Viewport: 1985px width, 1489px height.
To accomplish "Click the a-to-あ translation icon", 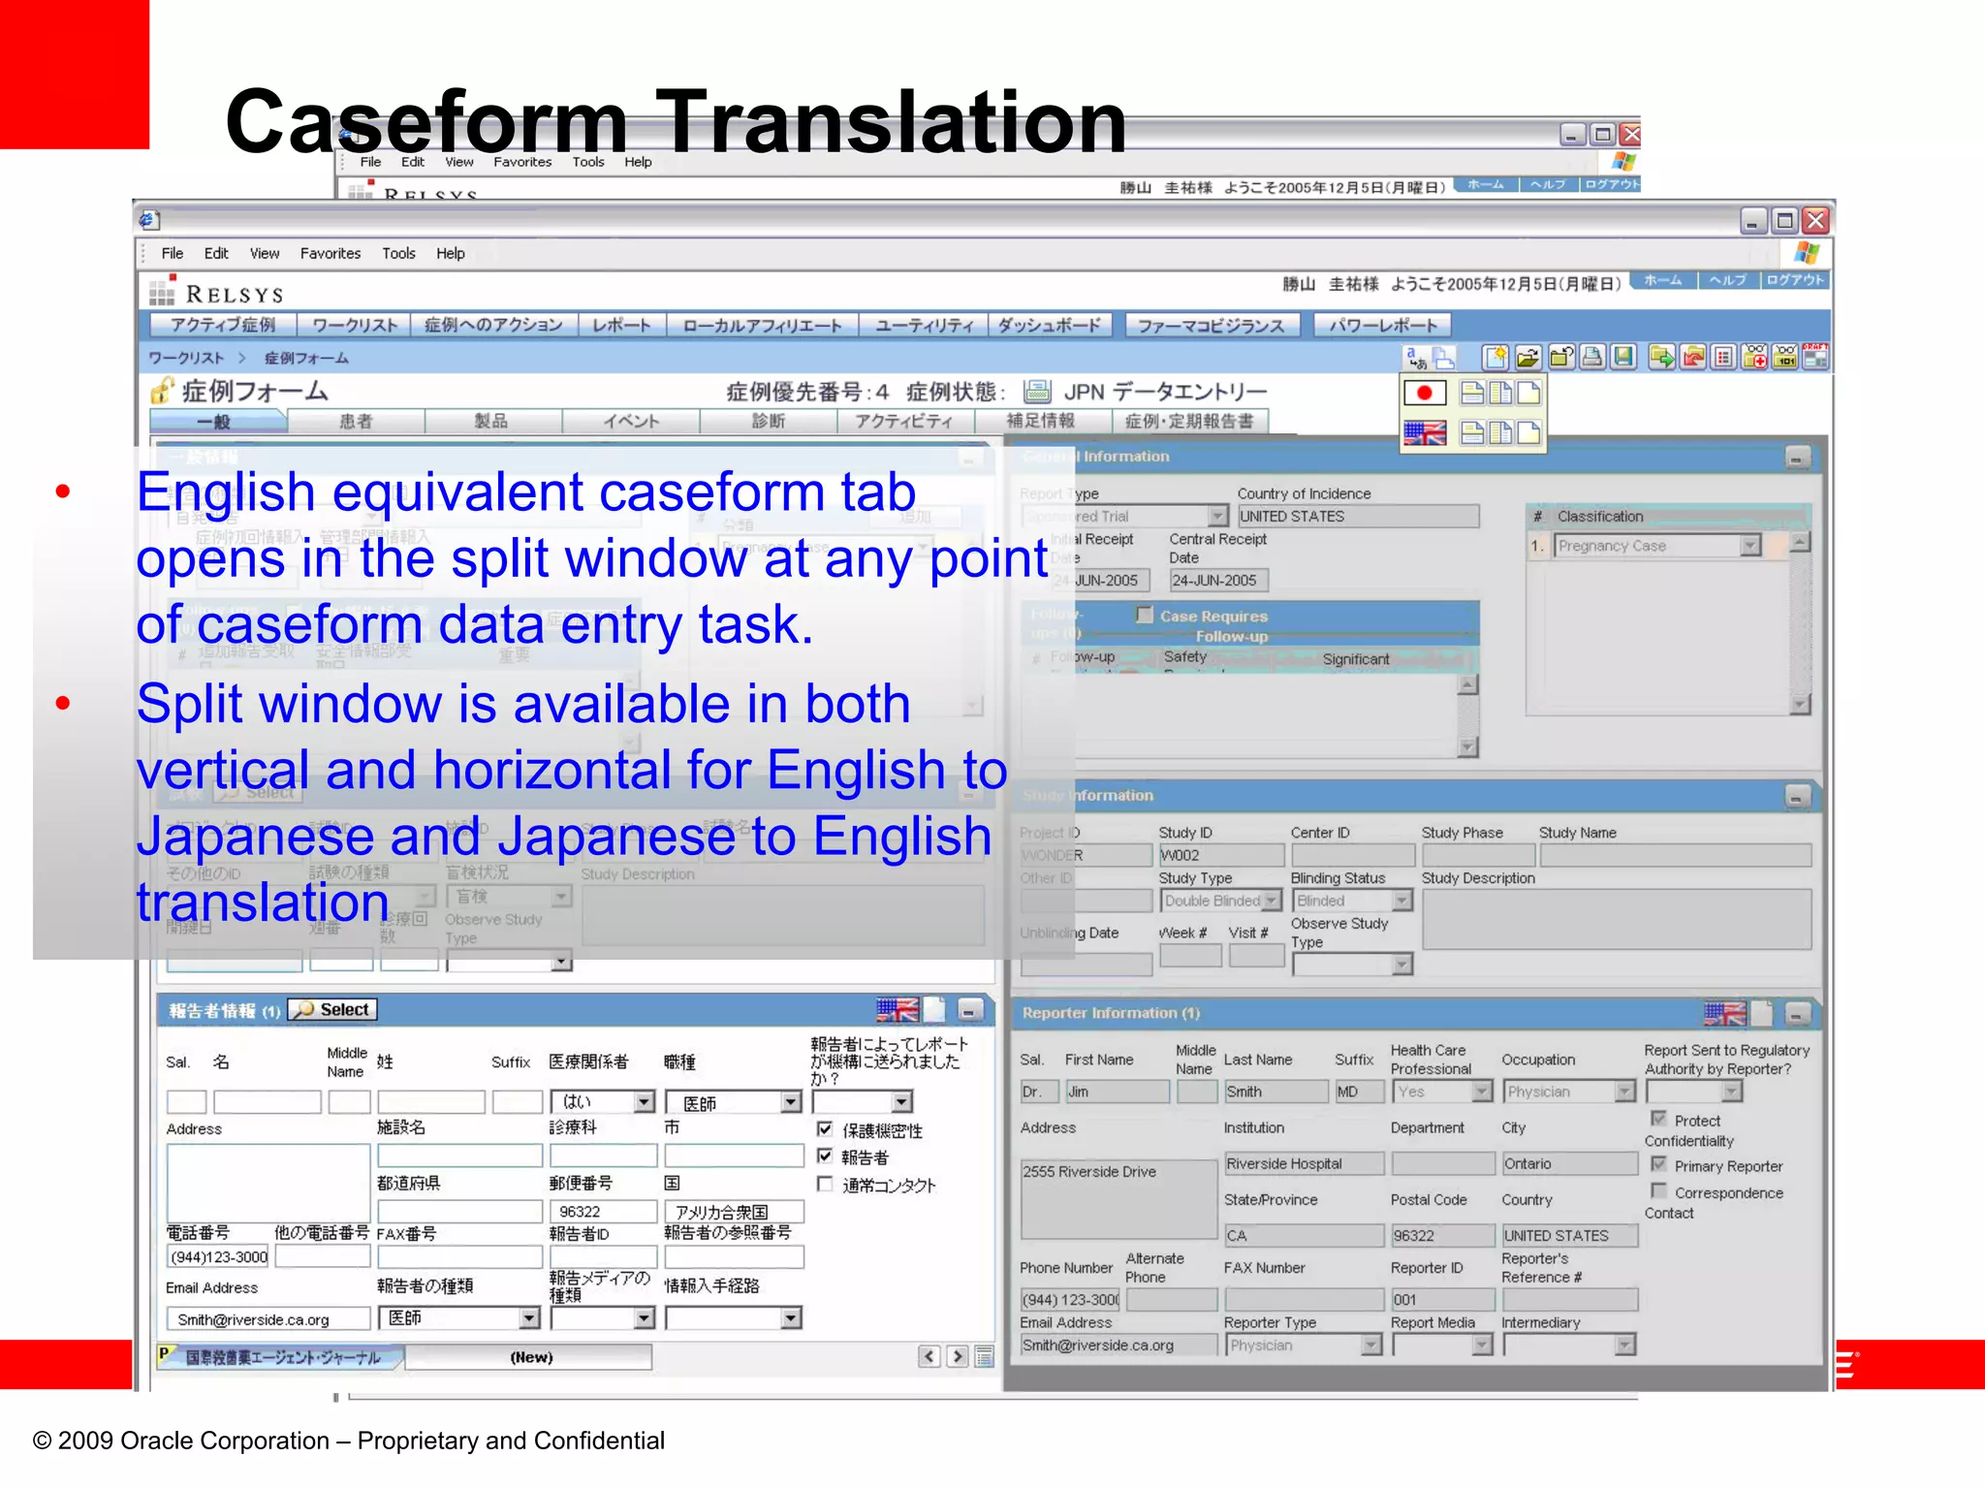I will pos(1416,358).
